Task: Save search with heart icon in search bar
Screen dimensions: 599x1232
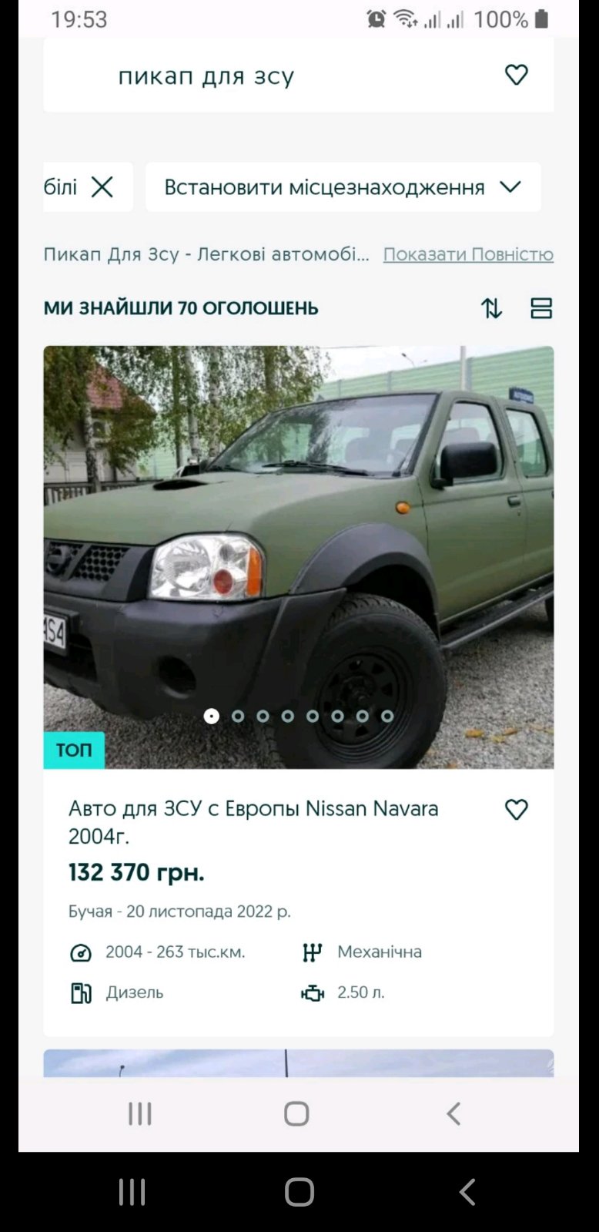Action: coord(516,75)
